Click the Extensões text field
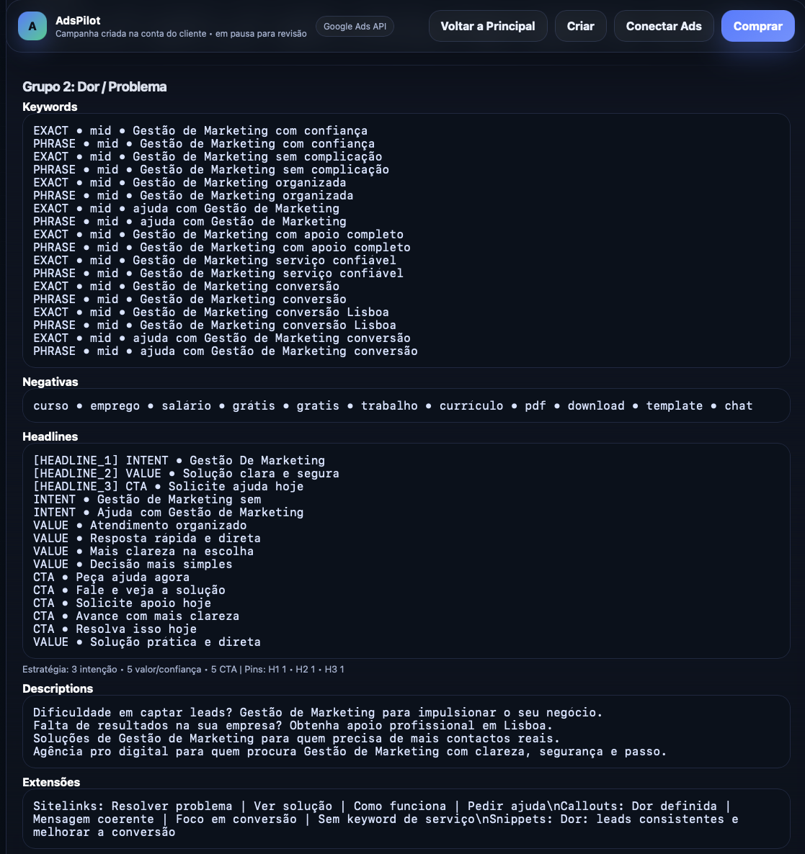This screenshot has width=805, height=854. 406,819
